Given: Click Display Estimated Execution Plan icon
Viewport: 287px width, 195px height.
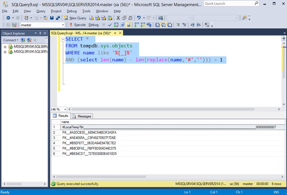Looking at the screenshot, I should click(116, 25).
